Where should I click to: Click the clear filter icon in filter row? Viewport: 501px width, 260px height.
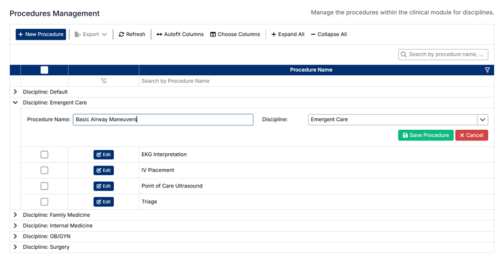[x=104, y=81]
